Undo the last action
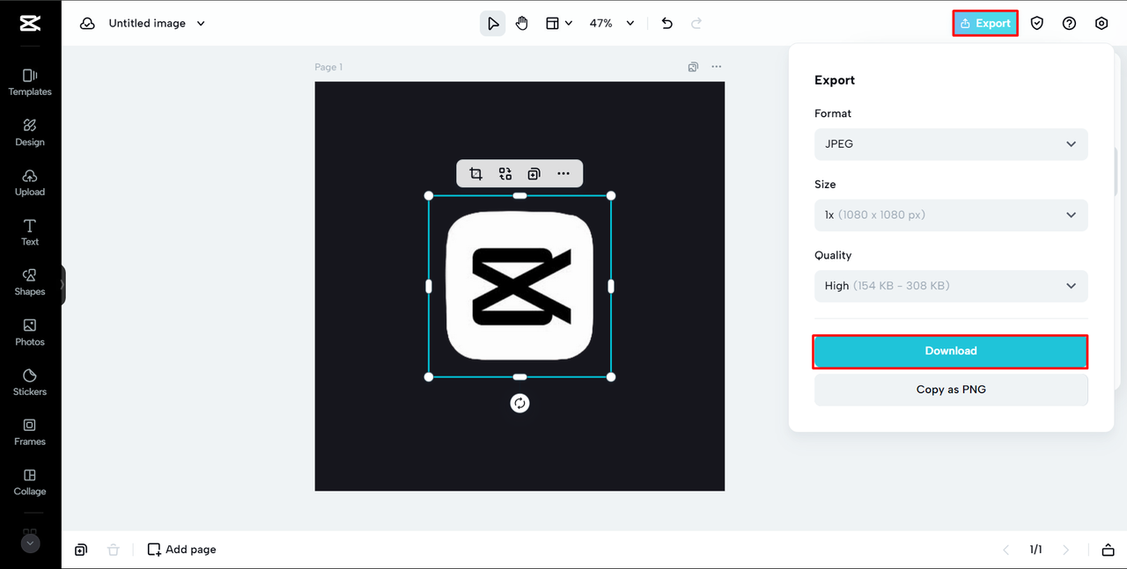 pos(667,24)
